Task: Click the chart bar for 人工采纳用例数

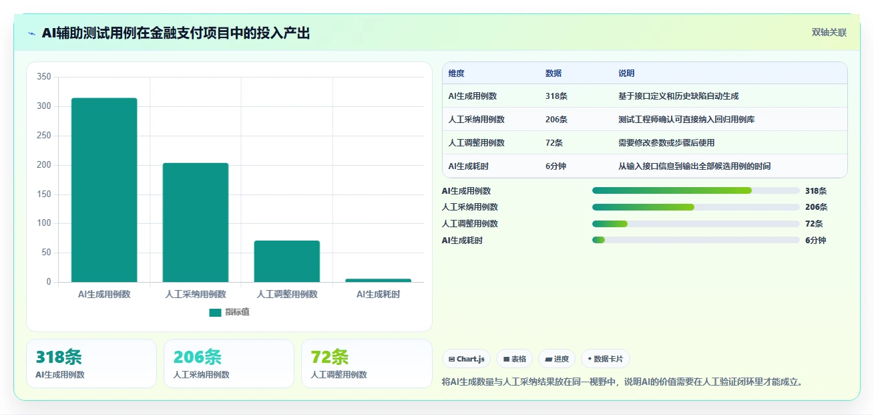Action: pos(196,223)
